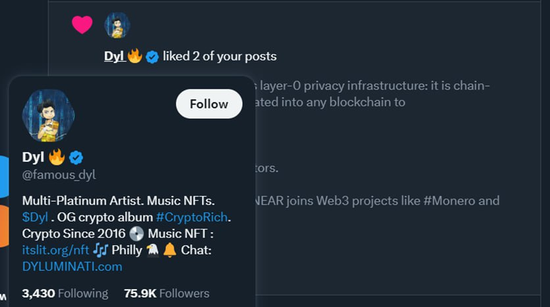Image resolution: width=550 pixels, height=307 pixels.
Task: Open the large profile avatar in the hover card
Action: (48, 116)
